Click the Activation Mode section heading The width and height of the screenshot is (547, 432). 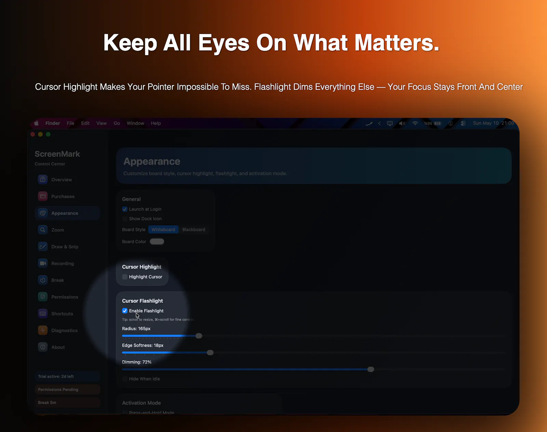click(x=142, y=403)
